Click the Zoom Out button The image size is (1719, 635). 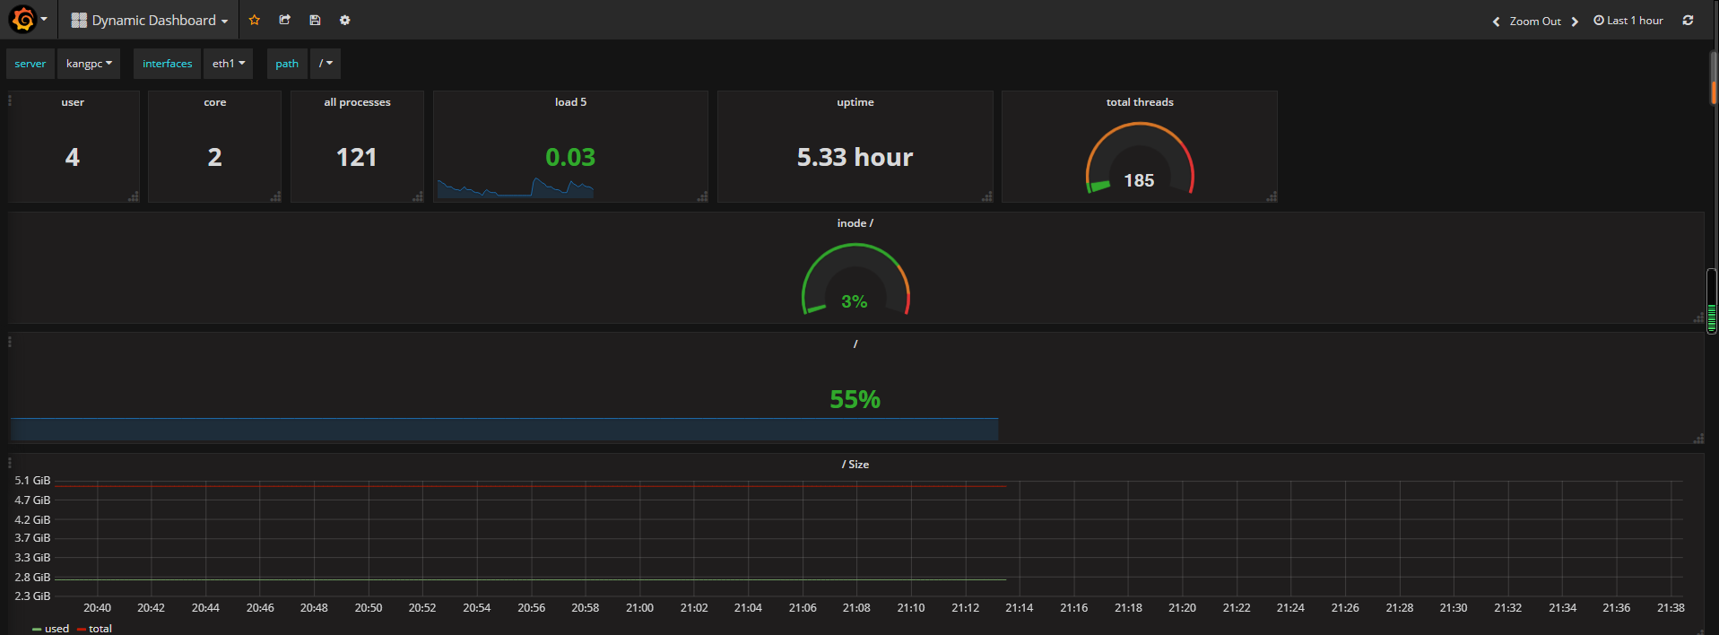pos(1535,22)
